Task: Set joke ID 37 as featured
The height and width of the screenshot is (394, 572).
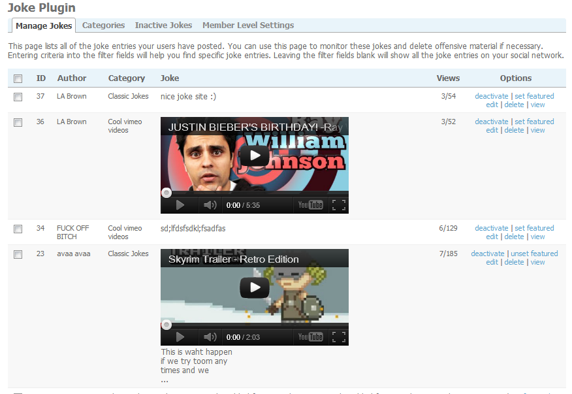Action: [534, 96]
